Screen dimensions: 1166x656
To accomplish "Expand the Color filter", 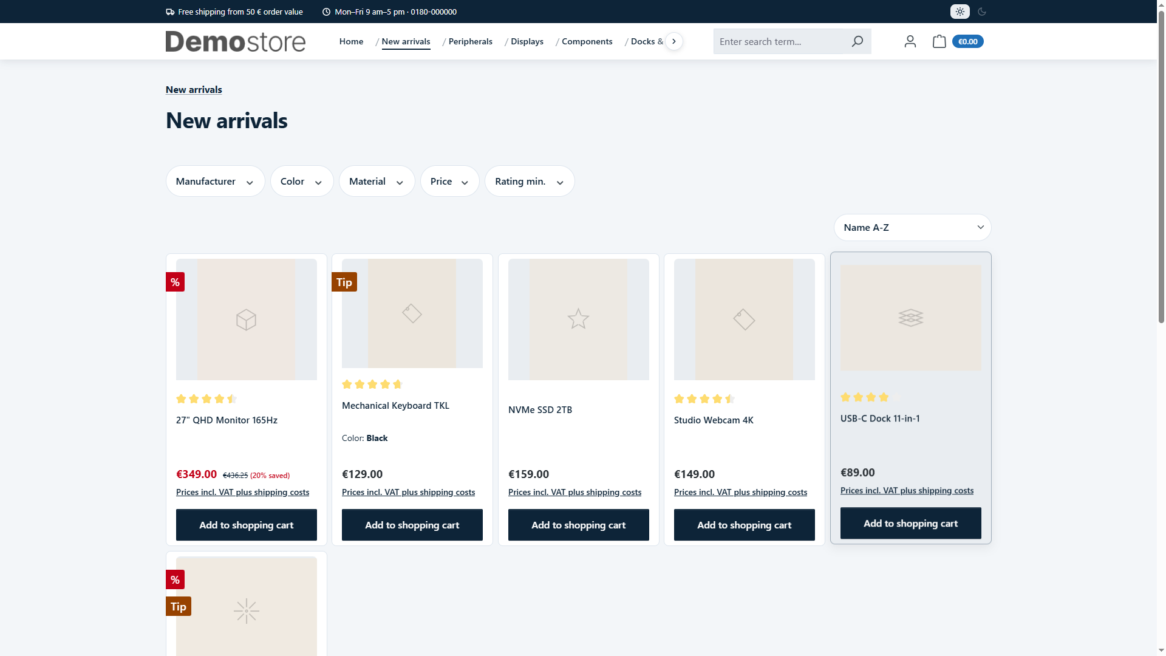I will [302, 181].
